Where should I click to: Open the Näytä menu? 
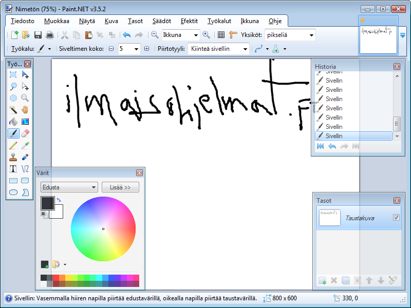[x=87, y=21]
